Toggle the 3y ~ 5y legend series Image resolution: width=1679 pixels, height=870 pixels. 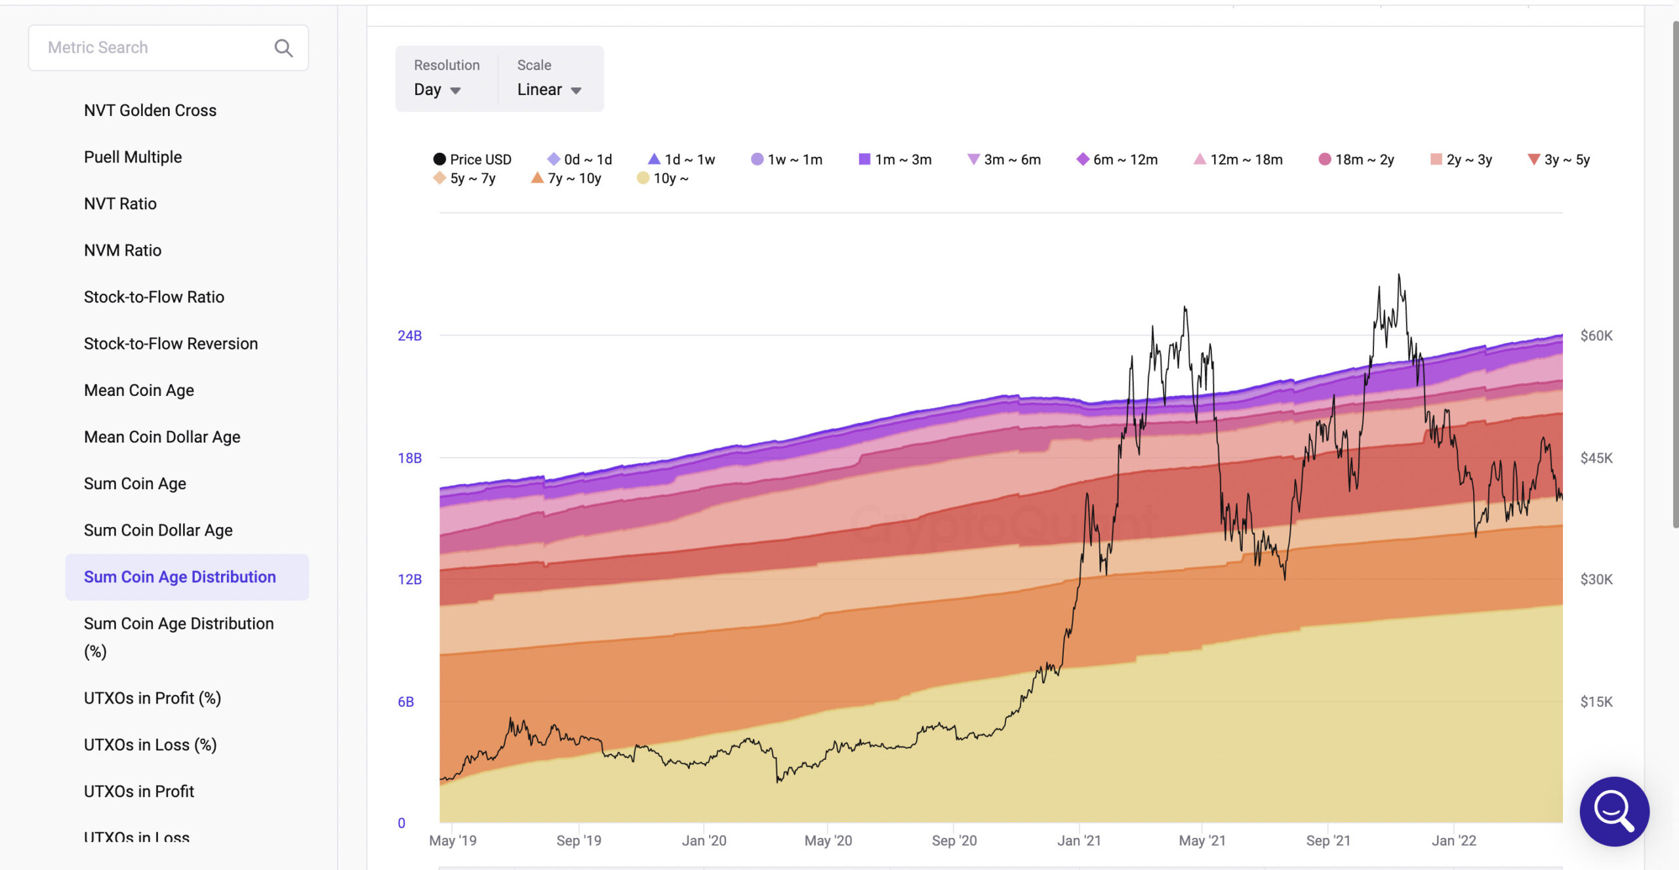[1559, 159]
